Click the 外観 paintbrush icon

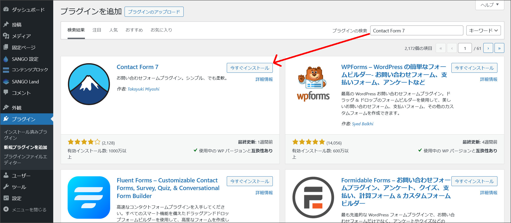(6, 108)
